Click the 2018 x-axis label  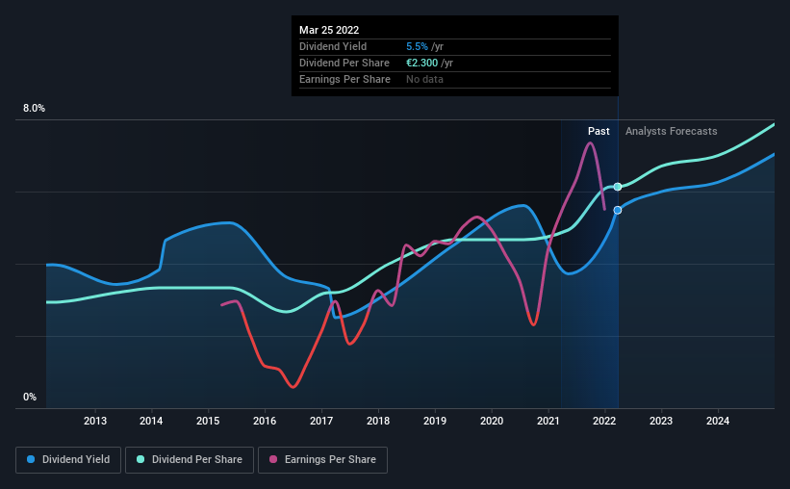click(378, 421)
